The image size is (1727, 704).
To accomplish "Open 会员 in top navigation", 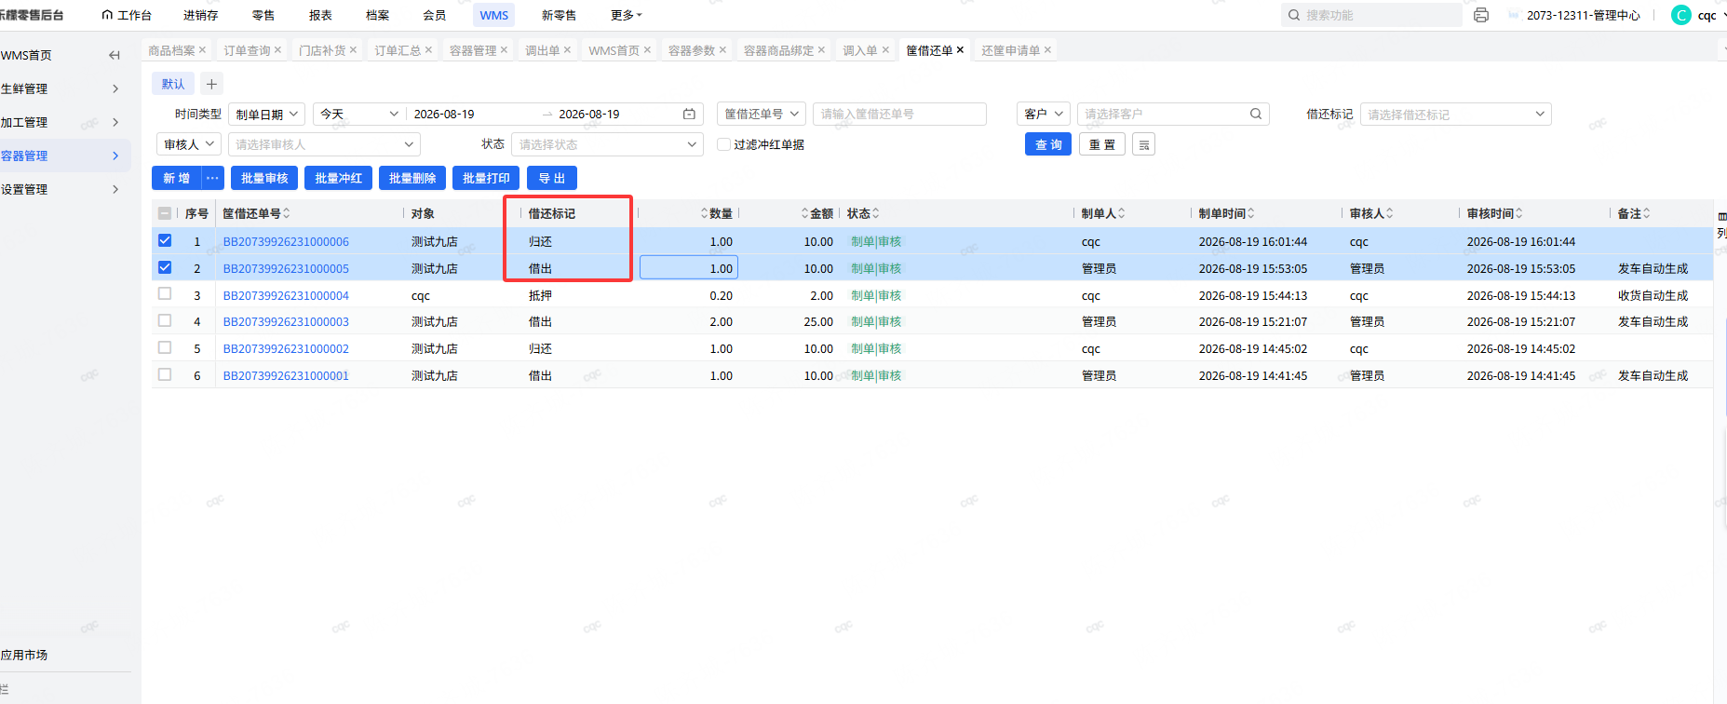I will click(x=434, y=15).
